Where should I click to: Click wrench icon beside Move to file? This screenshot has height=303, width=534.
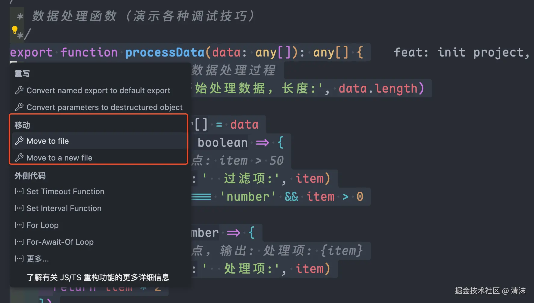pos(19,141)
